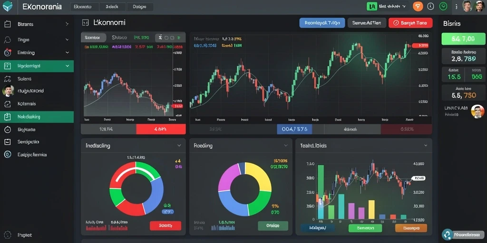Screen dimensions: 487x243
Task: Click the orange round notification icon
Action: coord(418,6)
